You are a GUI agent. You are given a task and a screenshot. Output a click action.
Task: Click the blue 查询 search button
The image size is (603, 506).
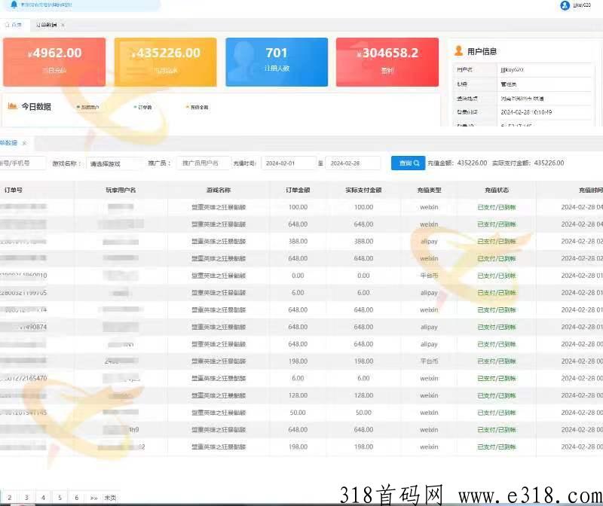pos(408,163)
